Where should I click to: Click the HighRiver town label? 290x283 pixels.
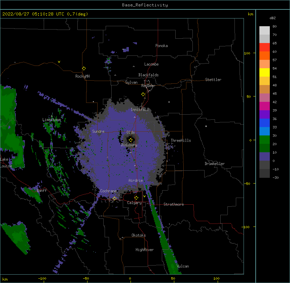pyautogui.click(x=145, y=250)
